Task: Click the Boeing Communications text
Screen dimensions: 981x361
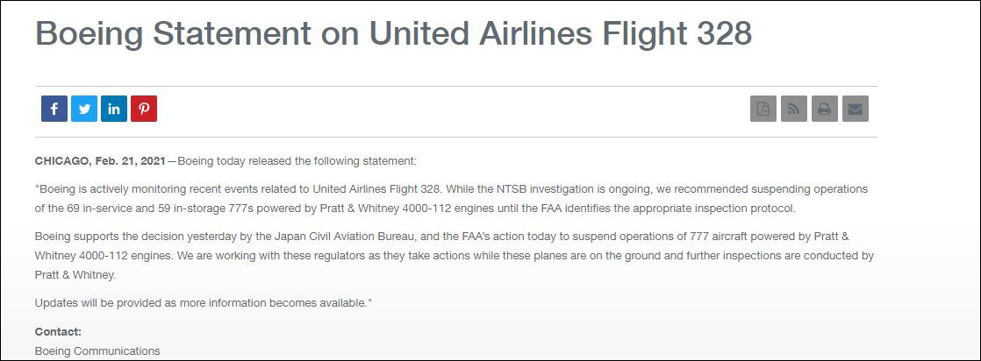Action: [97, 351]
